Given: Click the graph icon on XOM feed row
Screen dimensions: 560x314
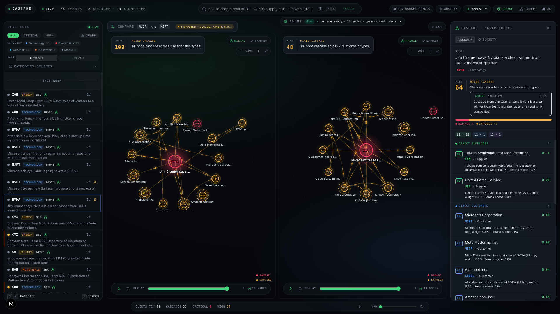Looking at the screenshot, I should click(x=45, y=95).
